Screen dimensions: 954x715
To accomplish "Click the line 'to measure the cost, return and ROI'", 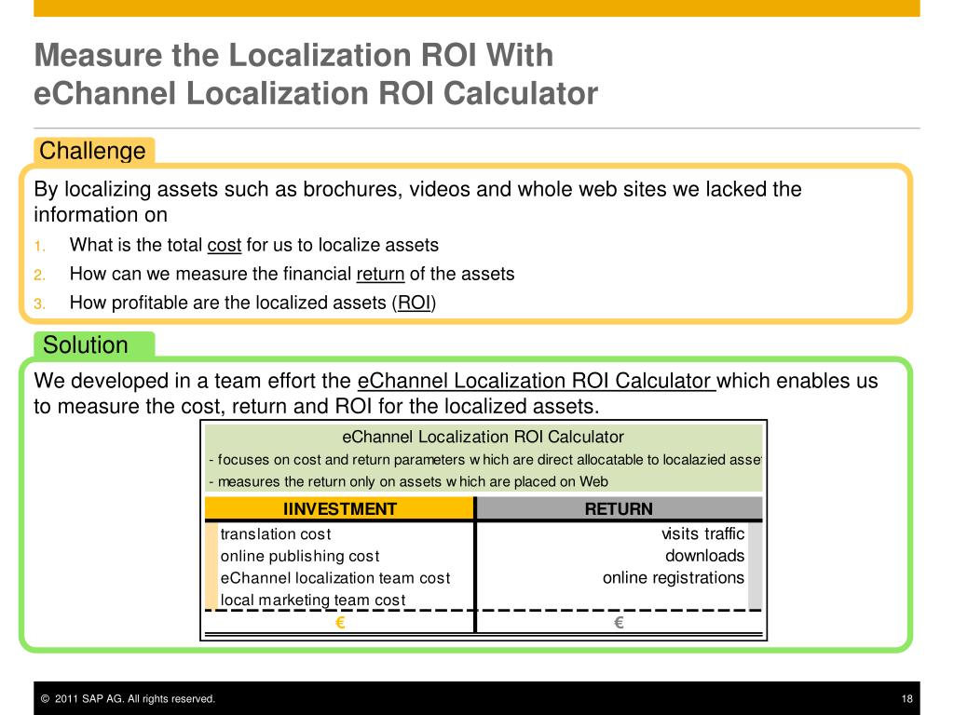I will [x=317, y=406].
